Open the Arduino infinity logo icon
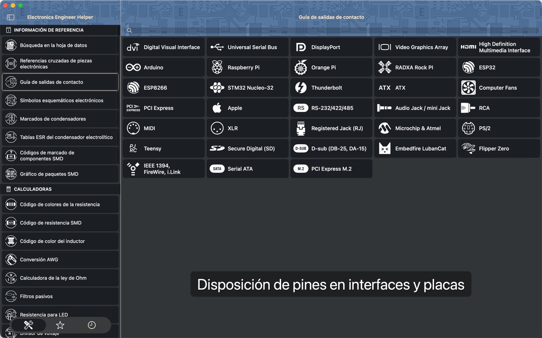Image resolution: width=542 pixels, height=338 pixels. tap(133, 68)
